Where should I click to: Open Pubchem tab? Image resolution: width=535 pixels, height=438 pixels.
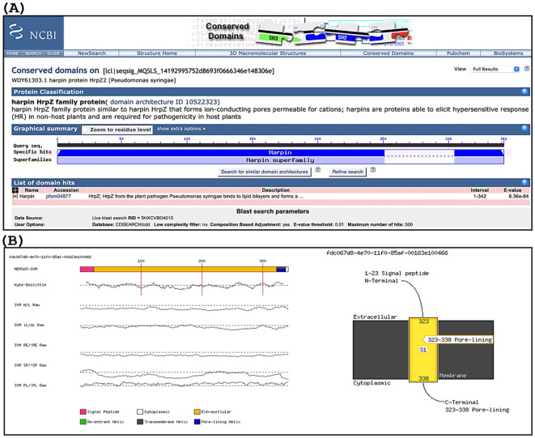tap(458, 53)
